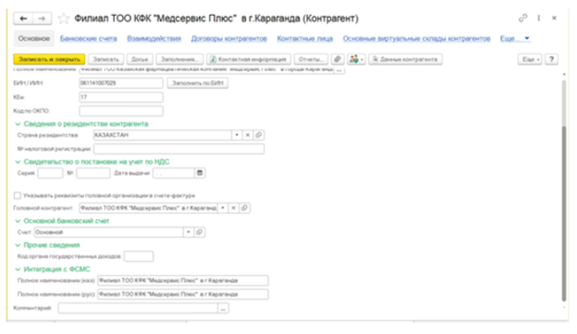Screen dimensions: 577x334
Task: Collapse the Основной банковский счет section
Action: (18, 221)
